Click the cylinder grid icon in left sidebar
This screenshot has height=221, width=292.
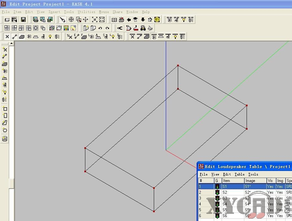(x=5, y=139)
